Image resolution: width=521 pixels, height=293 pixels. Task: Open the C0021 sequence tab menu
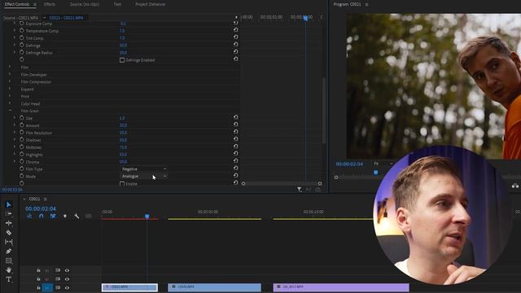(46, 199)
